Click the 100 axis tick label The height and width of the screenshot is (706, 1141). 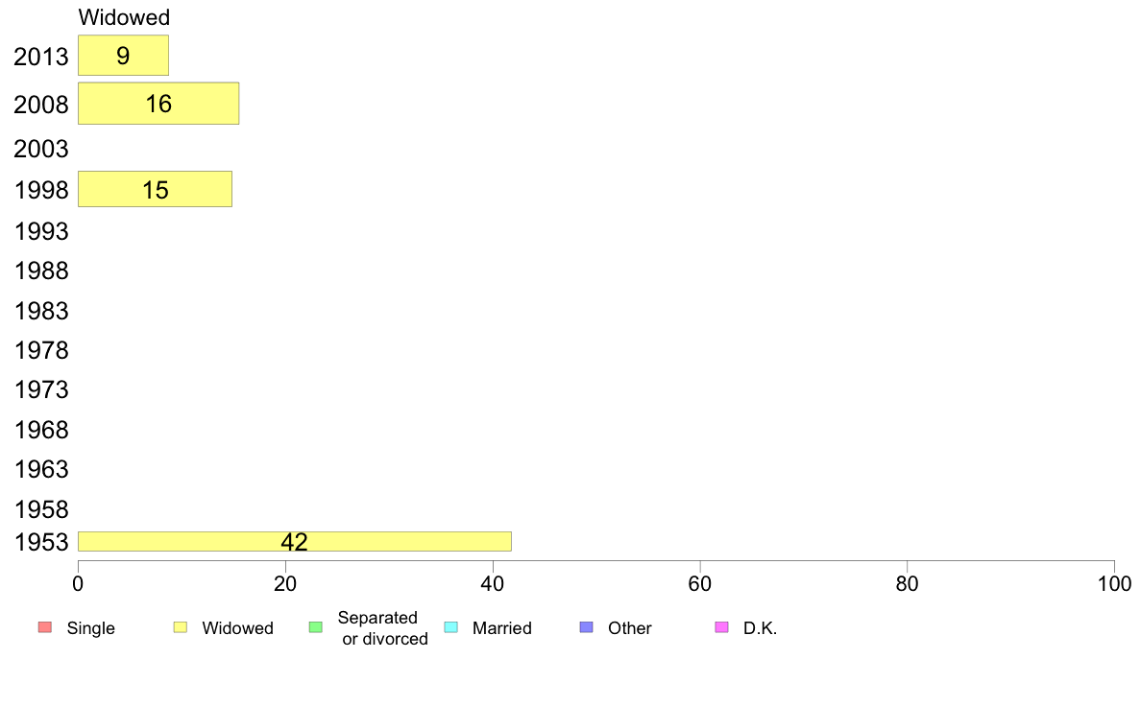1114,584
